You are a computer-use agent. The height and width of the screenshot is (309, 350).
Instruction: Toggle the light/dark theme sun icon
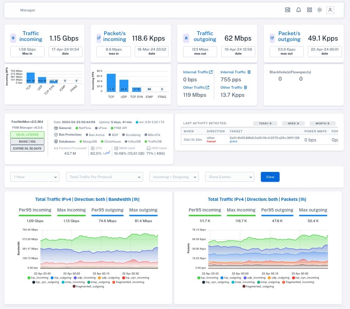click(x=320, y=10)
